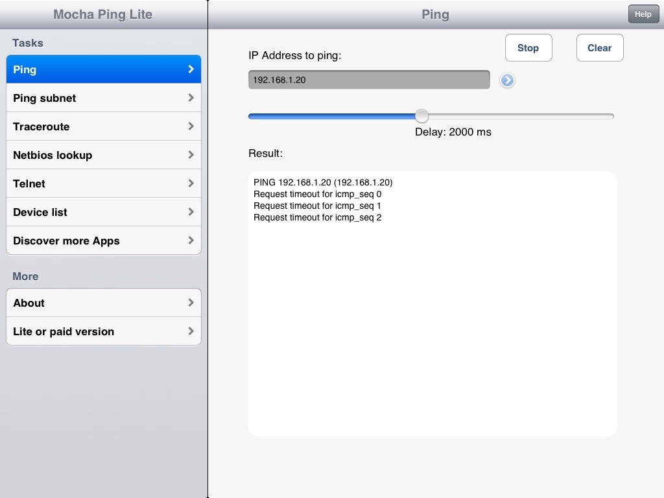Click the 'Result:' label
The image size is (664, 498).
[265, 153]
